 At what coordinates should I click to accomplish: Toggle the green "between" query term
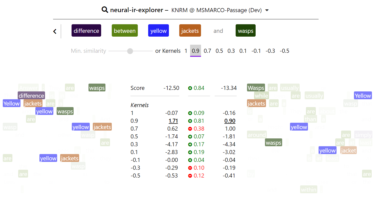point(125,31)
